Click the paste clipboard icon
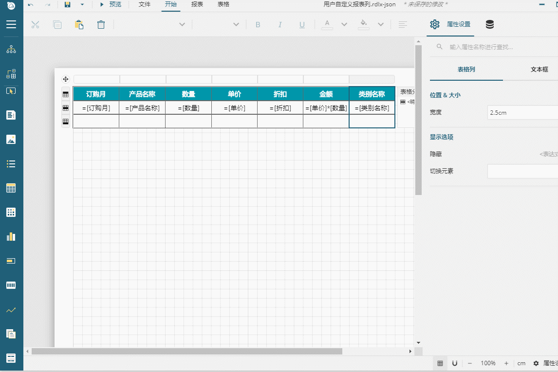 [x=79, y=25]
